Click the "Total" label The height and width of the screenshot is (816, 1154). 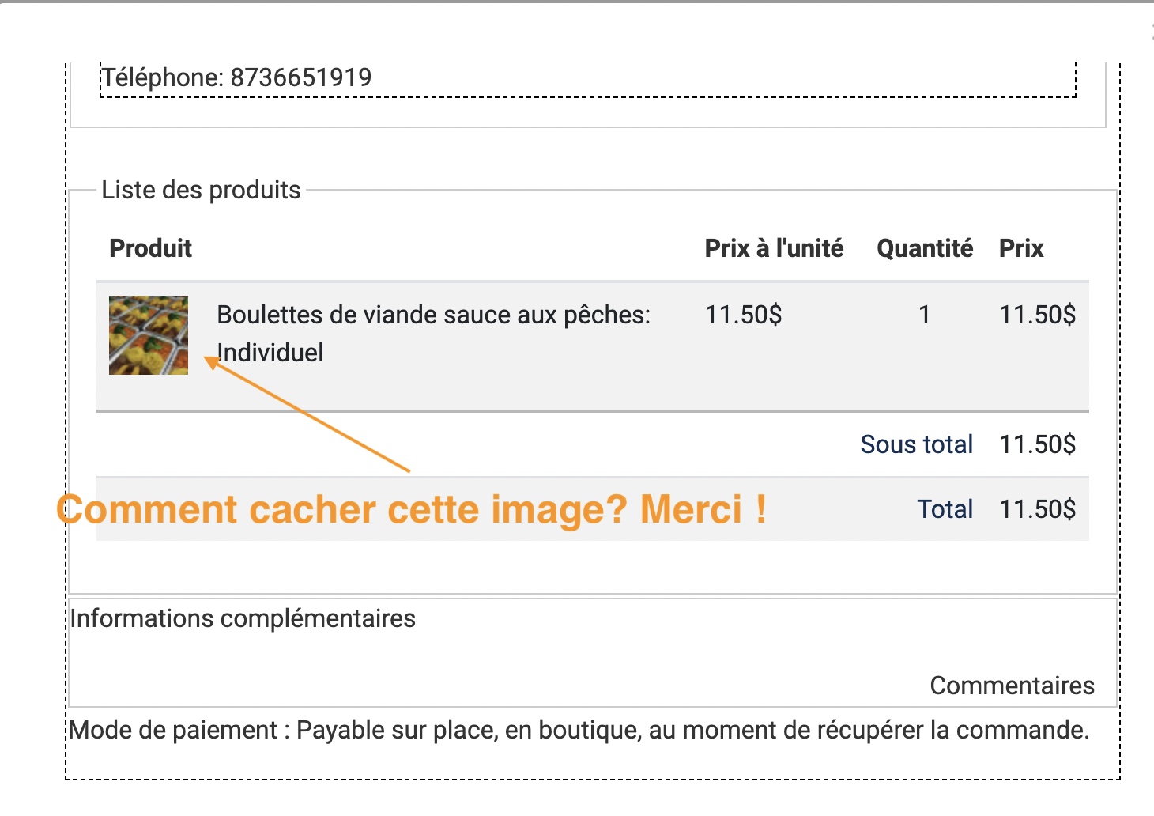tap(945, 509)
